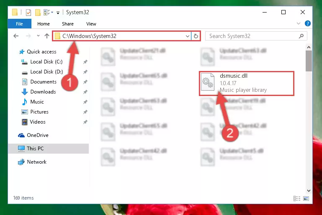322x215 pixels.
Task: Click the search magnifier icon
Action: click(x=301, y=36)
